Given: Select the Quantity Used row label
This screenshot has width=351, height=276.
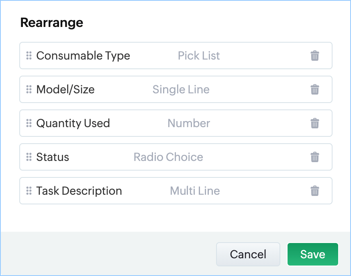Looking at the screenshot, I should (x=73, y=123).
